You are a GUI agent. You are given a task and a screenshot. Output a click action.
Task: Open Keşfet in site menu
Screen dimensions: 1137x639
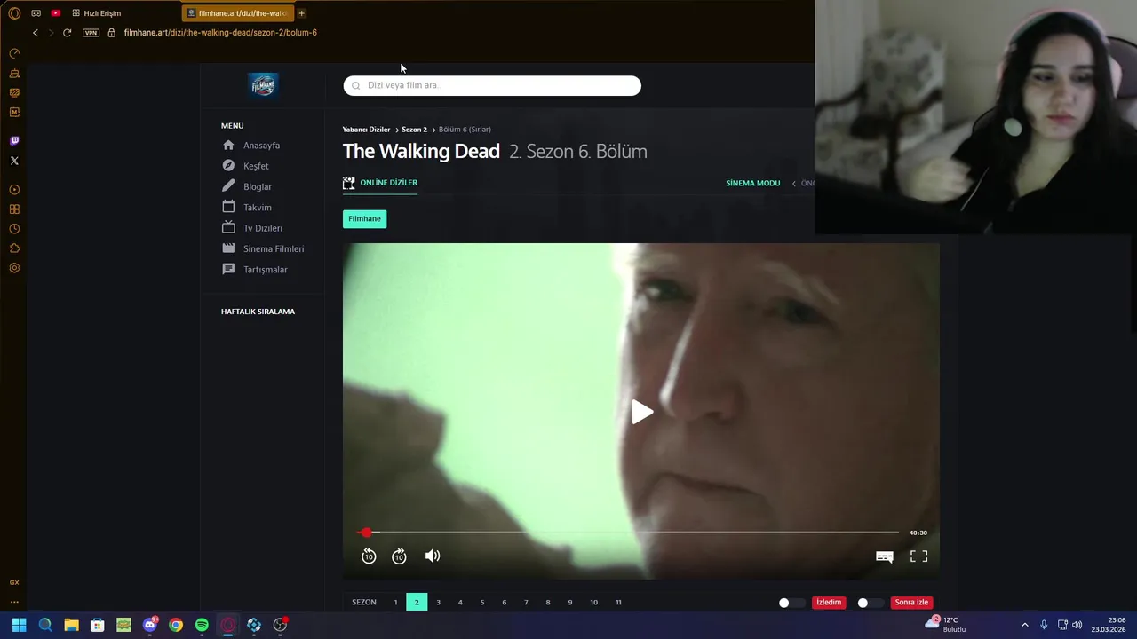(256, 166)
